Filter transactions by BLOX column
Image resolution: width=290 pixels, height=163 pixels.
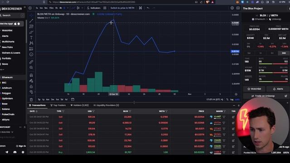coord(130,111)
